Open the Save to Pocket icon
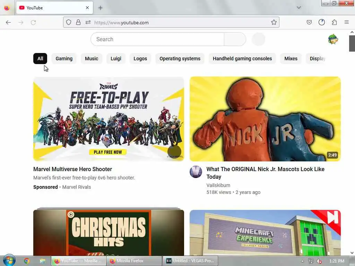This screenshot has width=355, height=266. (x=309, y=22)
